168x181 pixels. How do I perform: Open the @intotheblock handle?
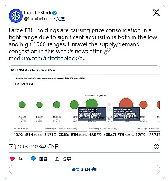click(38, 19)
